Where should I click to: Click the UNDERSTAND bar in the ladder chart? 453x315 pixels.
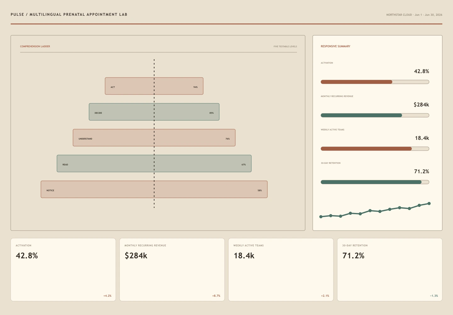click(154, 138)
